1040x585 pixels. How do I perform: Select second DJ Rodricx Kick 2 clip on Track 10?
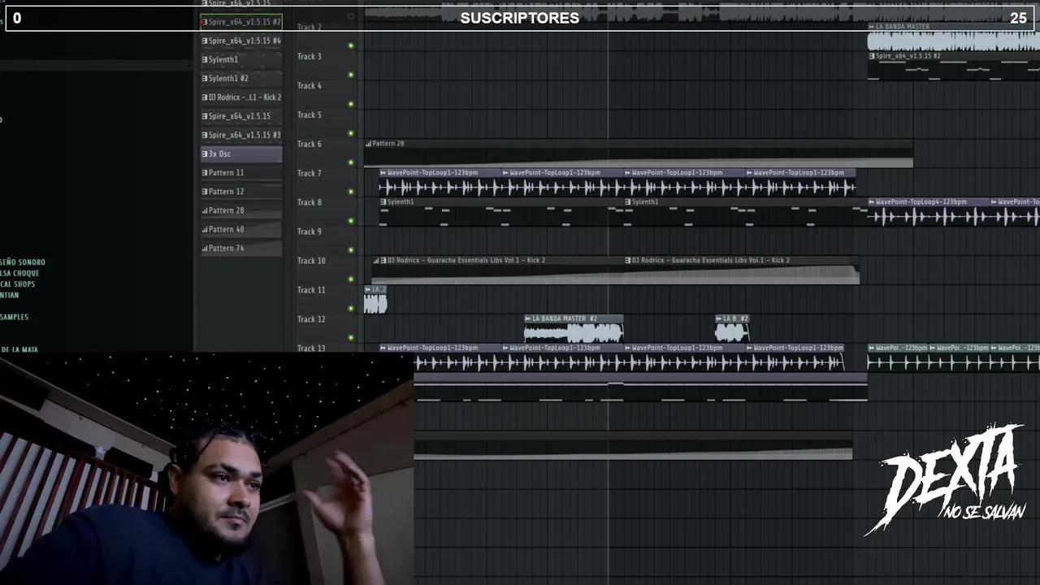(742, 271)
